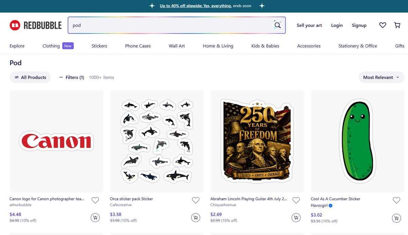Open the favorites heart in header
408x235 pixels.
point(382,25)
